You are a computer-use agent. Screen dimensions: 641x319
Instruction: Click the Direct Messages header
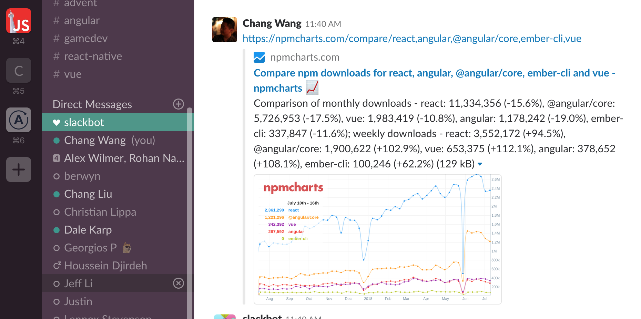coord(92,104)
